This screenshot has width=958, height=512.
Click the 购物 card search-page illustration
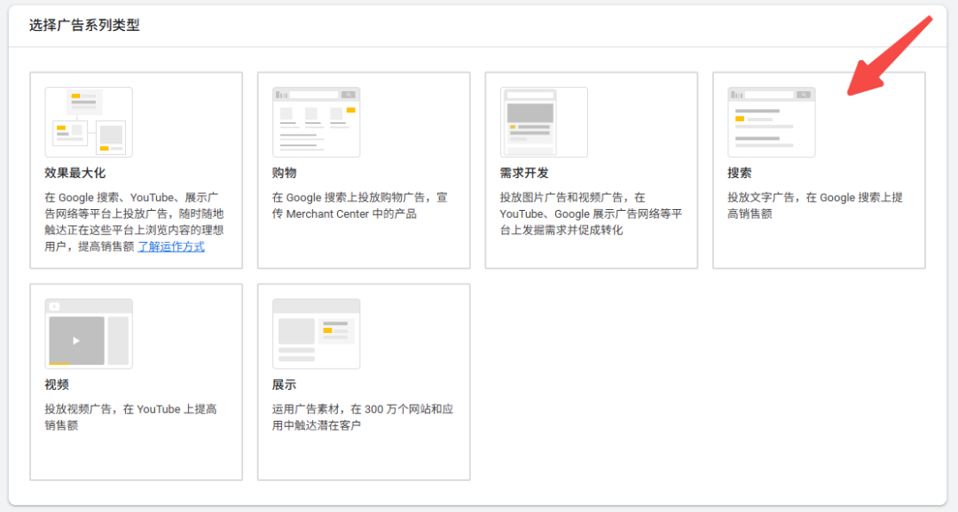[315, 121]
